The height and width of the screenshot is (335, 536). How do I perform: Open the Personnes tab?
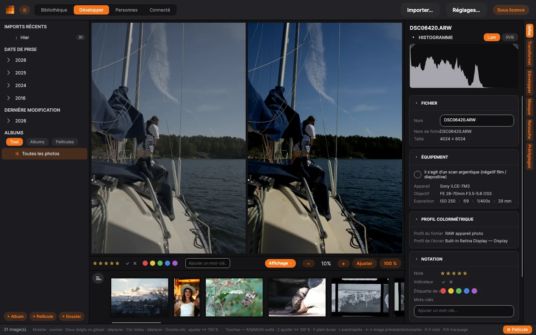(127, 10)
